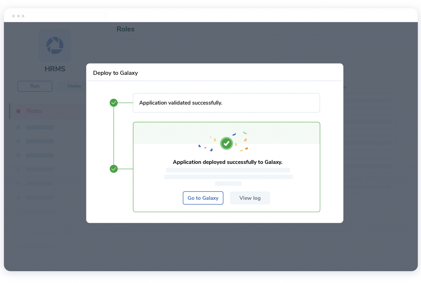Click the Application validated successfully message box
The width and height of the screenshot is (421, 283).
click(226, 103)
